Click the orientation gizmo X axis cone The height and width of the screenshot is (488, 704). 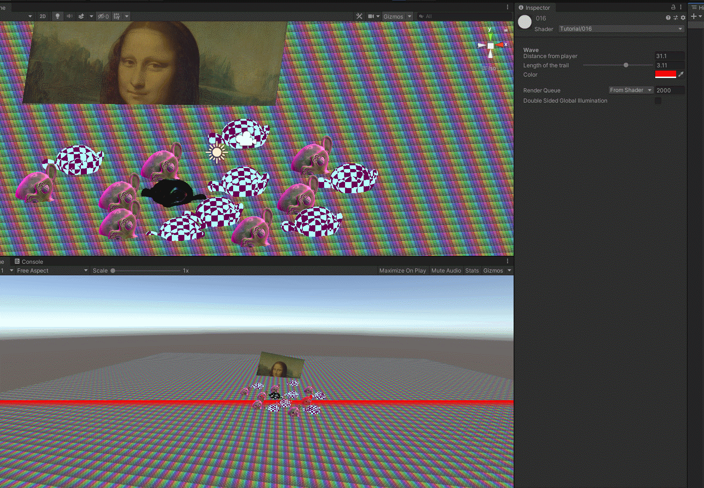[500, 45]
